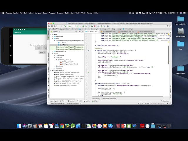Screen dimensions: 188x141
Task: Open the Build menu in menu bar
Action: pyautogui.click(x=67, y=13)
